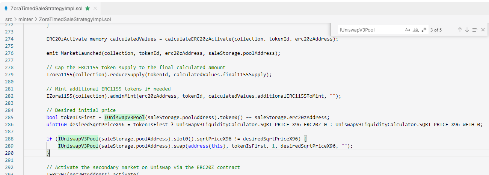Go to previous match arrow
The image size is (489, 175).
pyautogui.click(x=460, y=30)
